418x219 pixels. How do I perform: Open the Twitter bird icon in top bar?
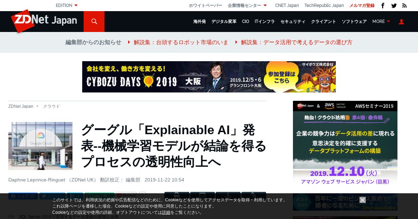pos(394,6)
